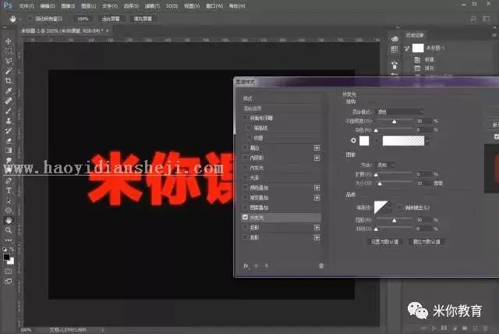This screenshot has height=334, width=499.
Task: Click plus button beside 描边
Action: click(x=317, y=147)
